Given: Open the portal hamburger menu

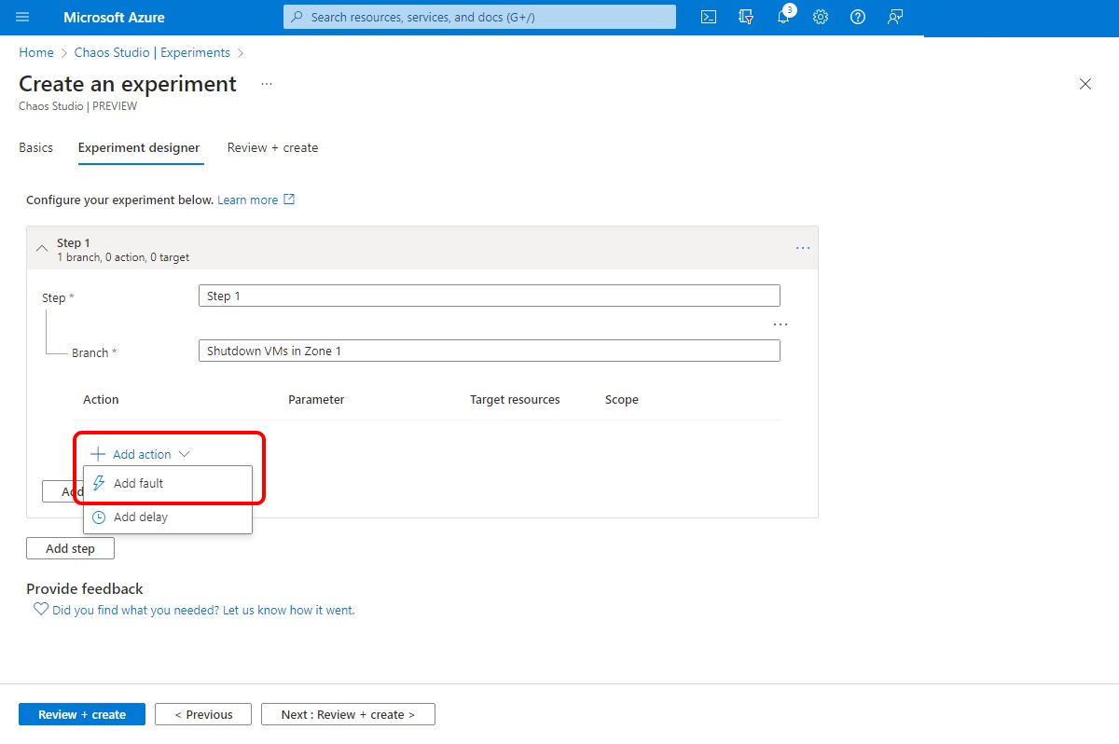Looking at the screenshot, I should tap(22, 17).
